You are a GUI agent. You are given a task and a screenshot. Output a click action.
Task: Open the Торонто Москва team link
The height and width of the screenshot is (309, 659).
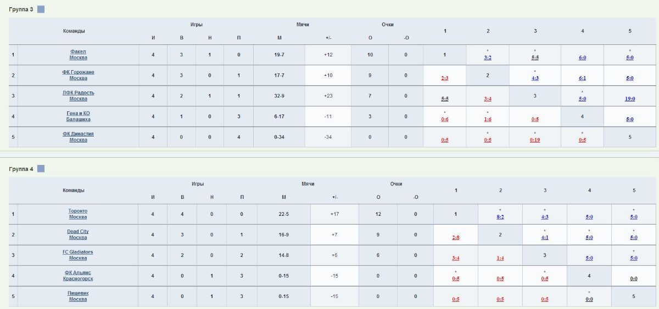[77, 214]
